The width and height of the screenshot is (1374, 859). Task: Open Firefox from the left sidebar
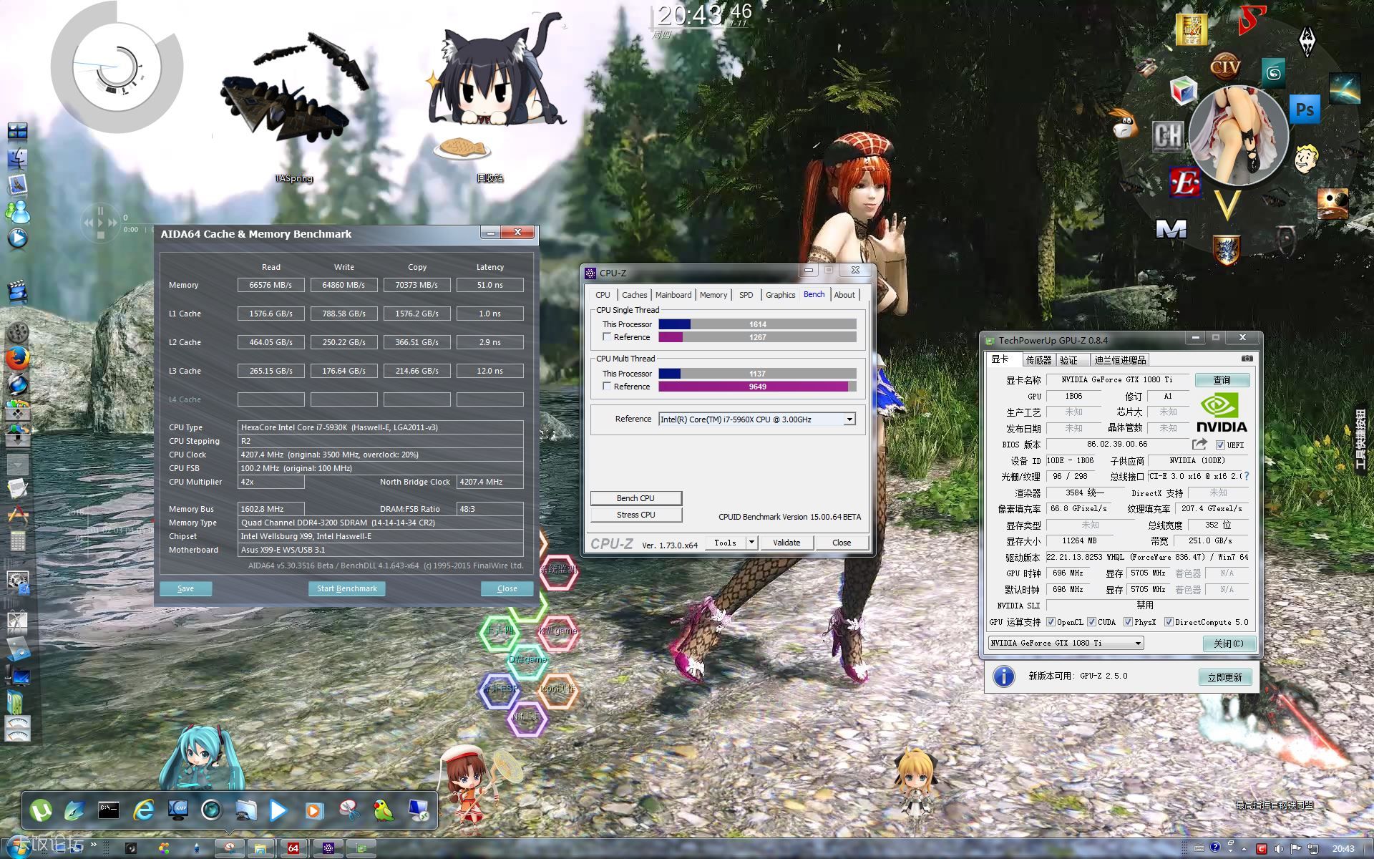pos(17,358)
